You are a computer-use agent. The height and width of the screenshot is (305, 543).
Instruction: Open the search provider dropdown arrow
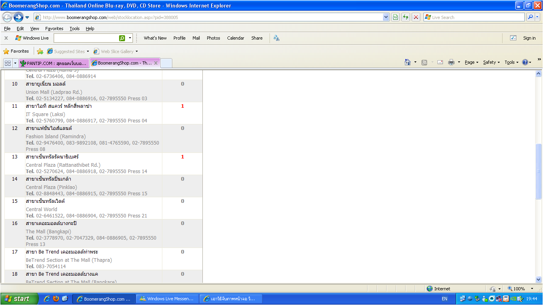[537, 17]
